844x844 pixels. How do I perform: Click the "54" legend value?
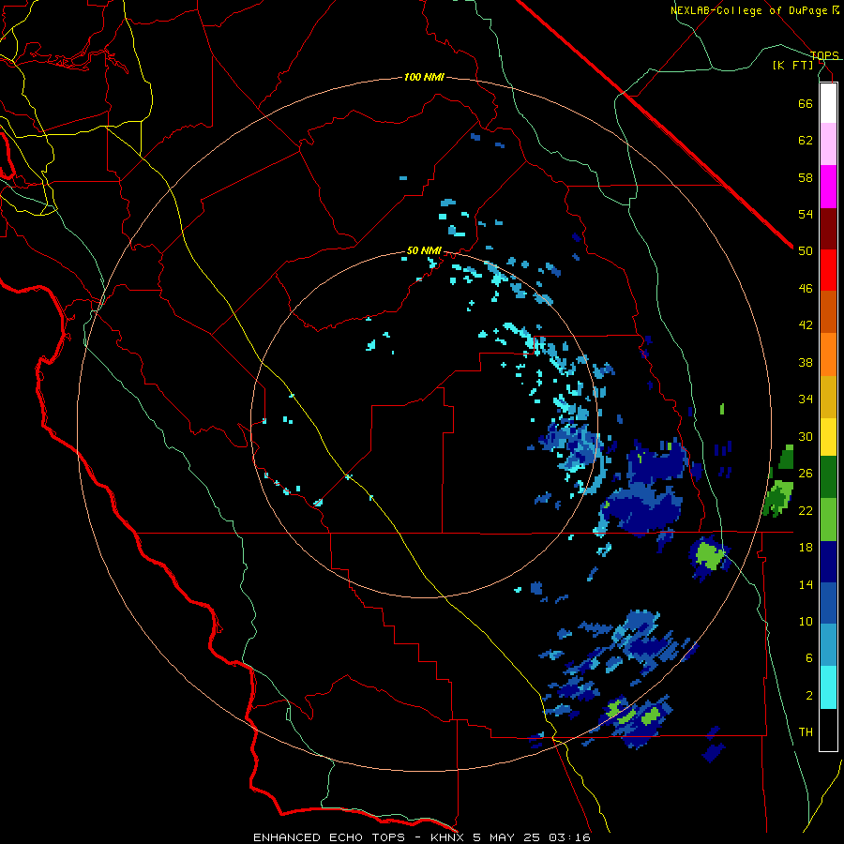coord(806,214)
